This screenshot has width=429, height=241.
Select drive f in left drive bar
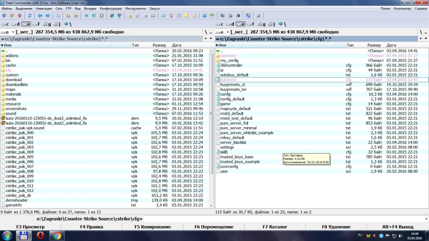(x=36, y=24)
